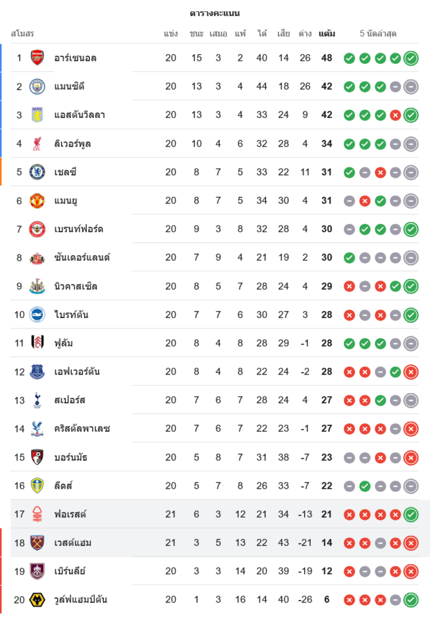
Task: Click the West Ham club crest
Action: (37, 543)
